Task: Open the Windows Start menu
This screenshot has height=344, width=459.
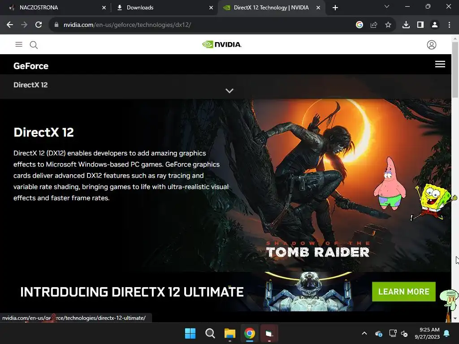Action: click(x=190, y=333)
